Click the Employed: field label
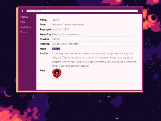Image resolution: width=161 pixels, height=121 pixels. [46, 29]
